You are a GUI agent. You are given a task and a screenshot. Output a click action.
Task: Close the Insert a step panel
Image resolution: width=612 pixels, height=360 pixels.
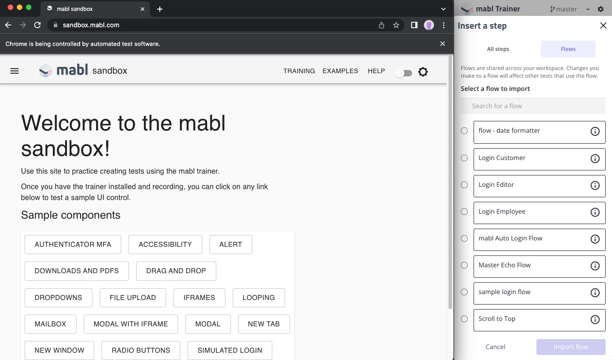coord(603,26)
